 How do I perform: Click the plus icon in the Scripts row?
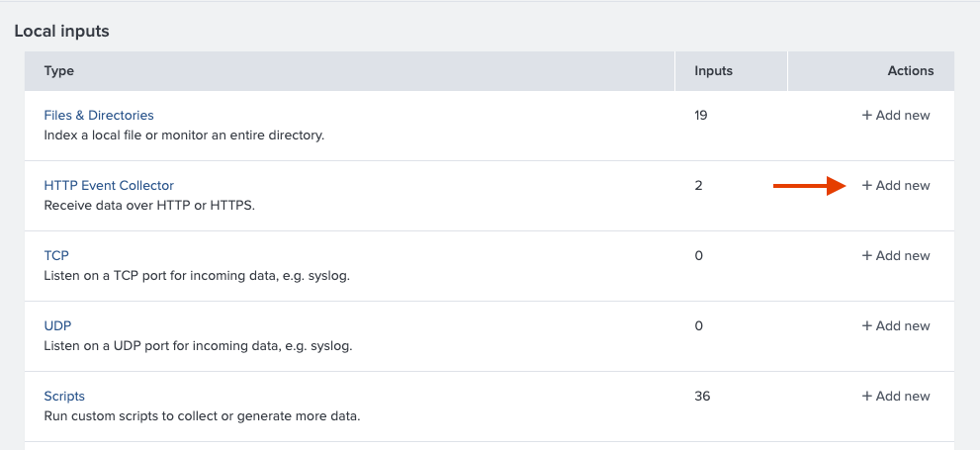pos(867,397)
